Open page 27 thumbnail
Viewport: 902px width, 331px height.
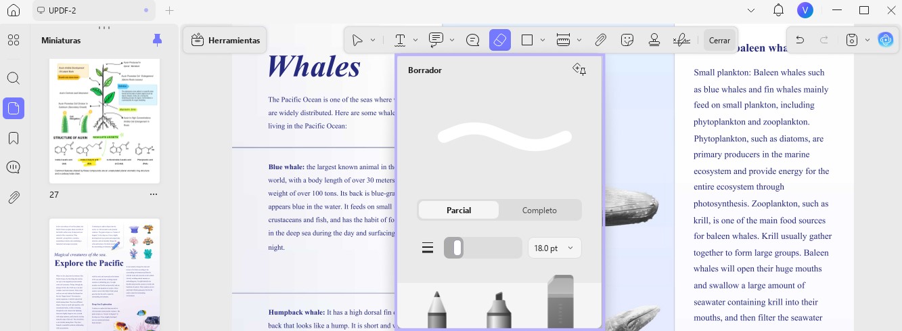pyautogui.click(x=105, y=120)
